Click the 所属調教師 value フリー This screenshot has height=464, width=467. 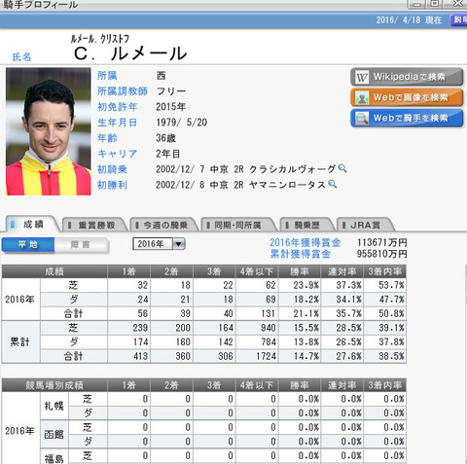(171, 91)
